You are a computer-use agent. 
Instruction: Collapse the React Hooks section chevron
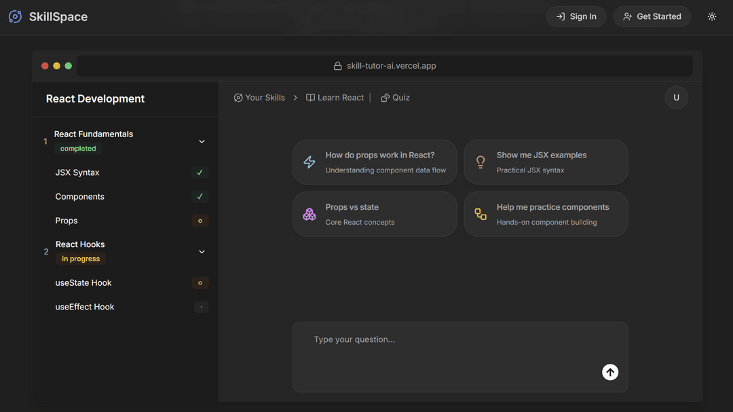pos(202,252)
